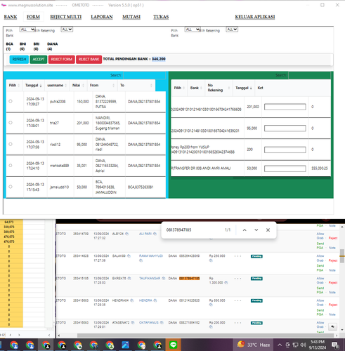
Task: Click the sort arrows on Nilai column
Action: (x=84, y=86)
